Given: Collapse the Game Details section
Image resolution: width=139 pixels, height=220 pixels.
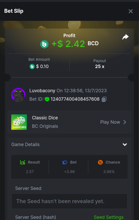Looking at the screenshot, I should [125, 145].
